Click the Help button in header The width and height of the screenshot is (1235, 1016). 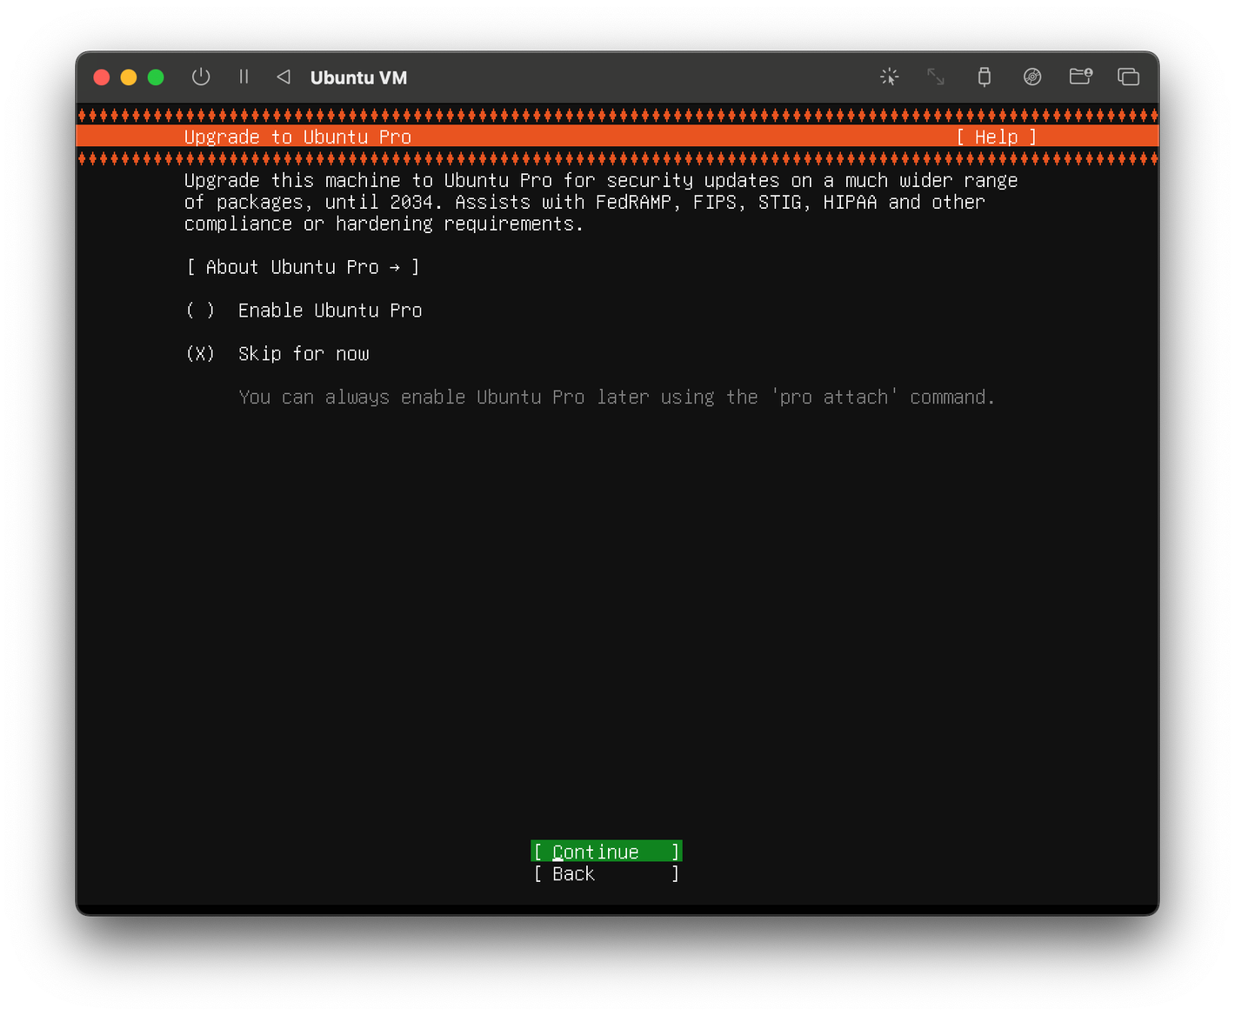[997, 137]
